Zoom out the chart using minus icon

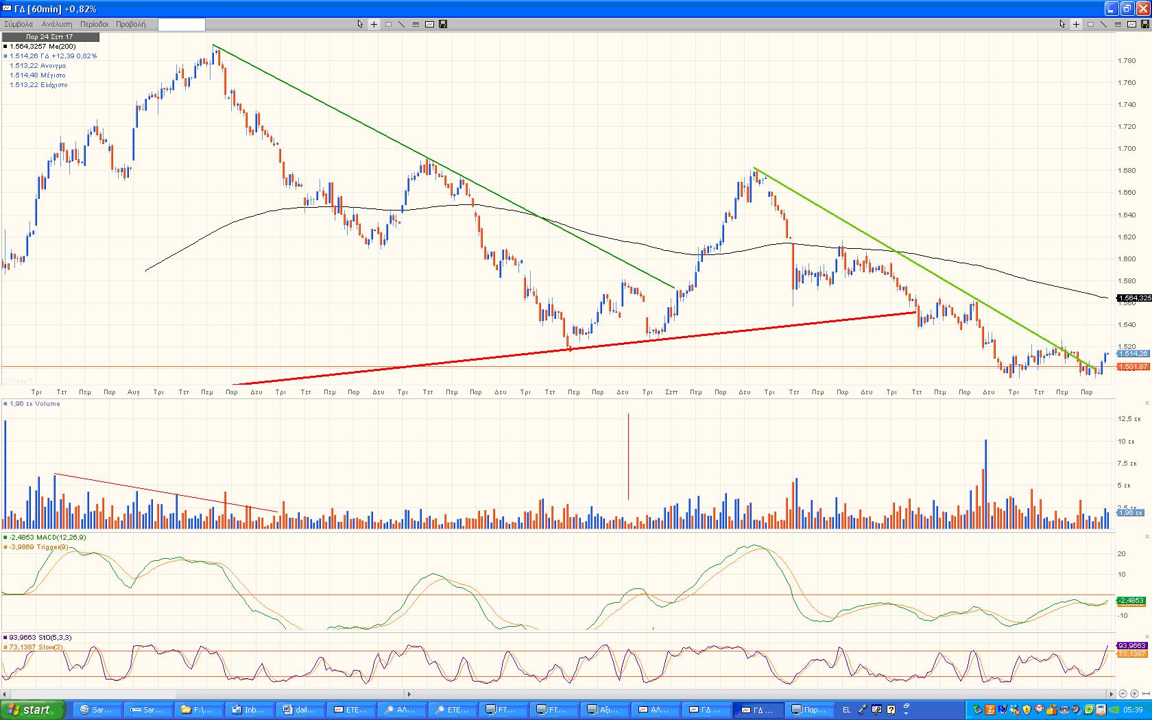point(1123,694)
